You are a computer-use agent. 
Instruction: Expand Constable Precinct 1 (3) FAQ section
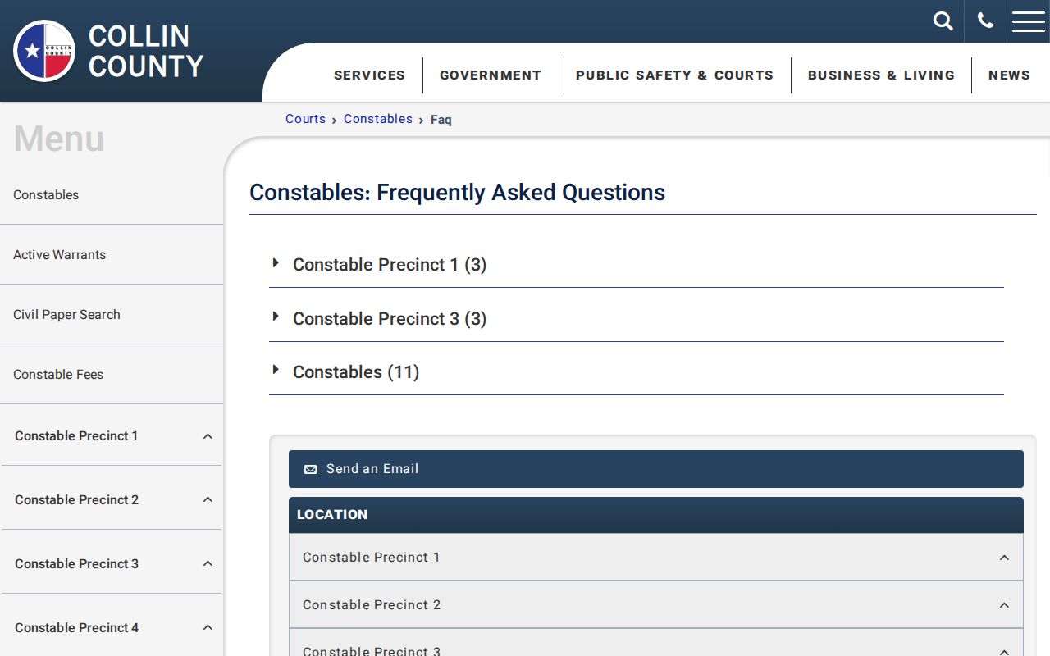636,265
